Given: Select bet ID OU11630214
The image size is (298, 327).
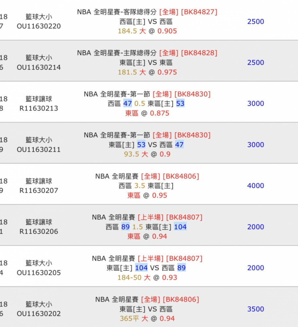Looking at the screenshot, I should [x=39, y=67].
